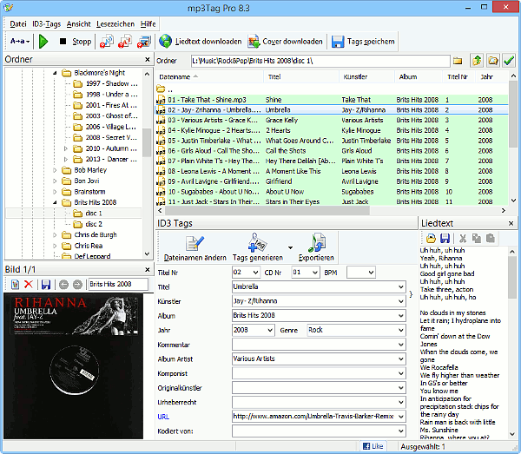The width and height of the screenshot is (521, 454).
Task: Click the folder bookmark icon next to the green check
Action: (493, 61)
